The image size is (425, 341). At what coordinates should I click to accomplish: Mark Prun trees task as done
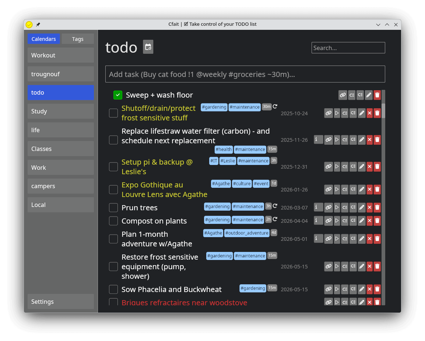point(113,208)
